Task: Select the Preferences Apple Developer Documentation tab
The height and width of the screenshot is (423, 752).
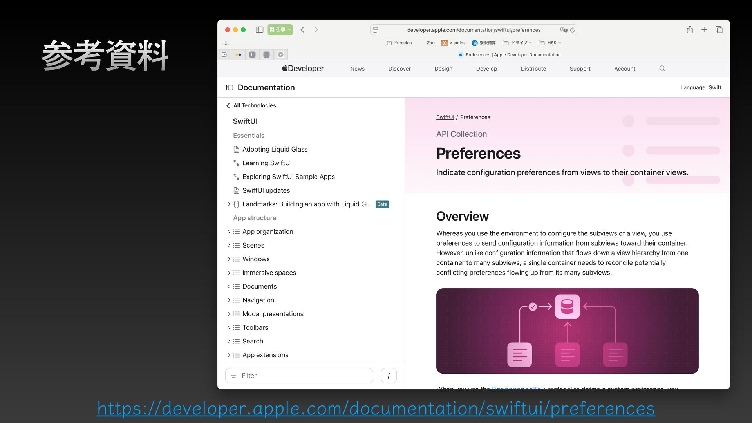Action: (509, 55)
